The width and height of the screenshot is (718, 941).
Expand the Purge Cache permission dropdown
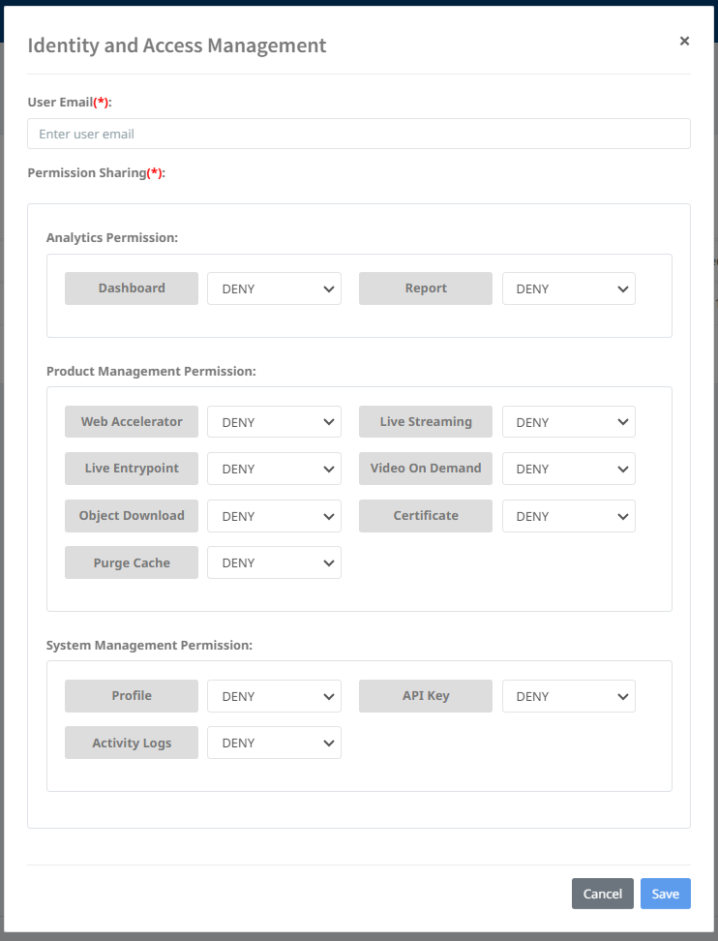pyautogui.click(x=274, y=562)
